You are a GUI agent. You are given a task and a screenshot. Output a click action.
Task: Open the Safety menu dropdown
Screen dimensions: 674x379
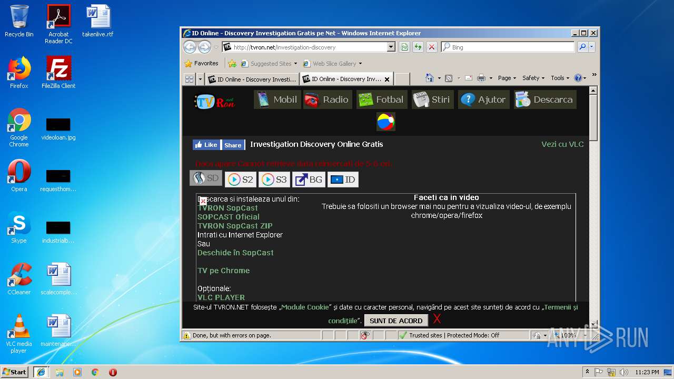click(x=533, y=78)
